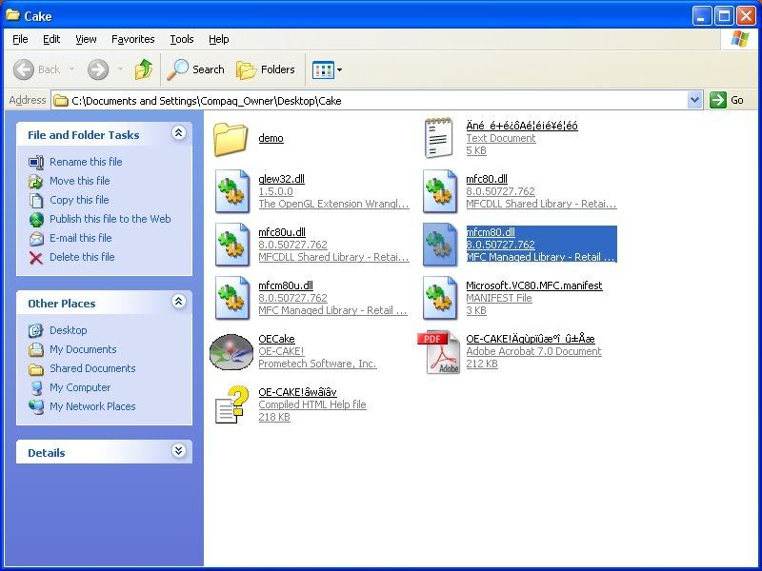
Task: Click the Cake folder icon in title bar
Action: pyautogui.click(x=12, y=15)
